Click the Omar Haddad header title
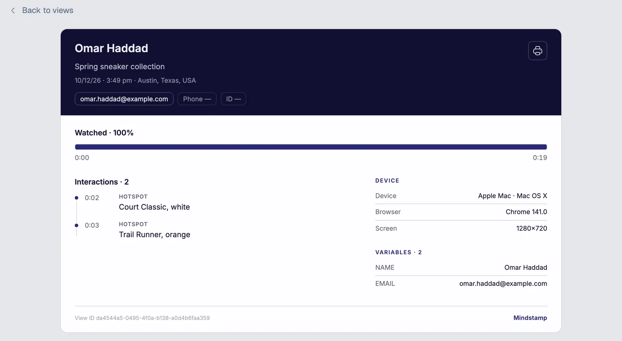The image size is (622, 341). pyautogui.click(x=111, y=48)
